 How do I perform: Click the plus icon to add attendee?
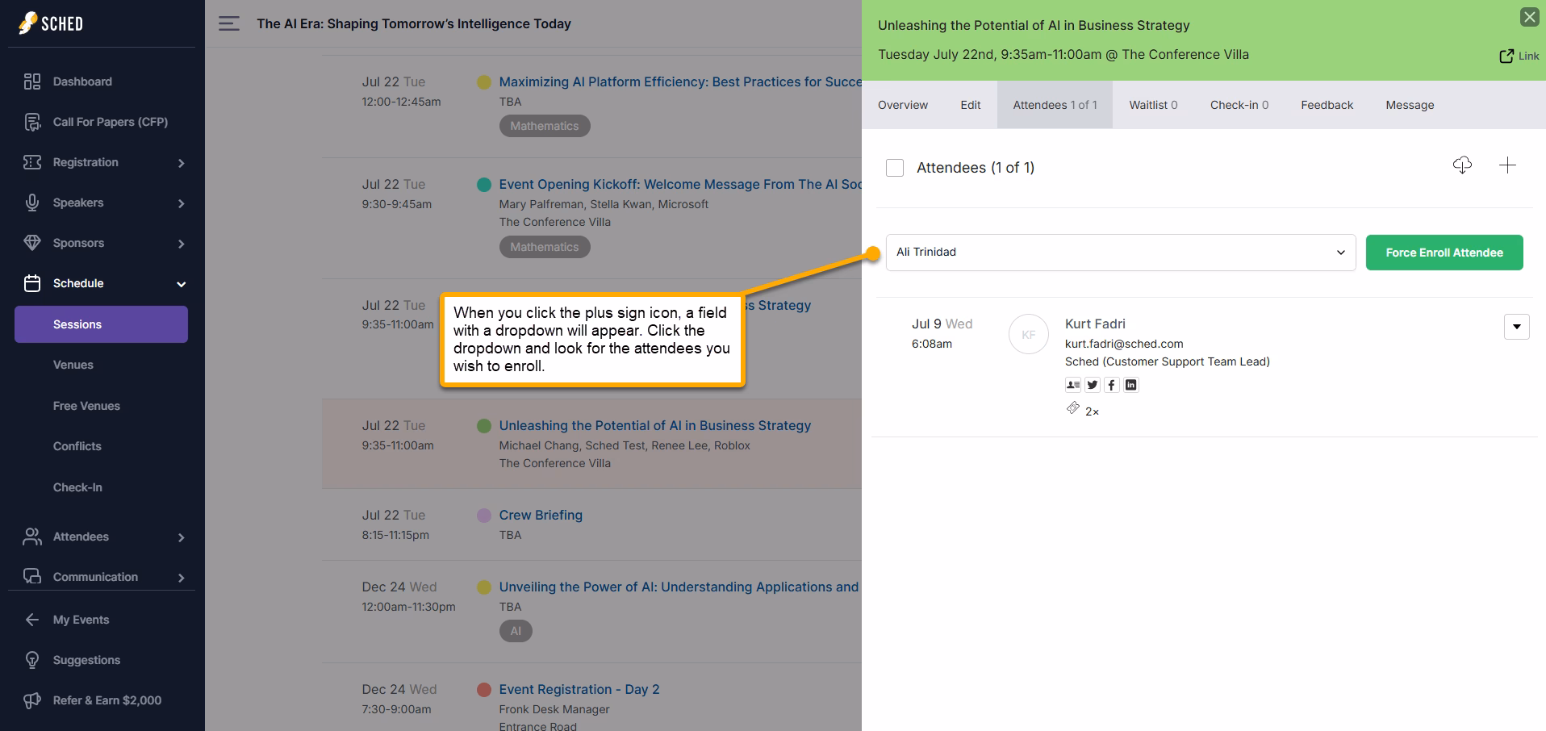(1507, 165)
